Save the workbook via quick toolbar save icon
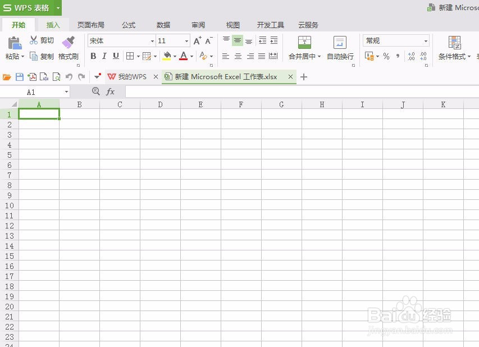 20,76
